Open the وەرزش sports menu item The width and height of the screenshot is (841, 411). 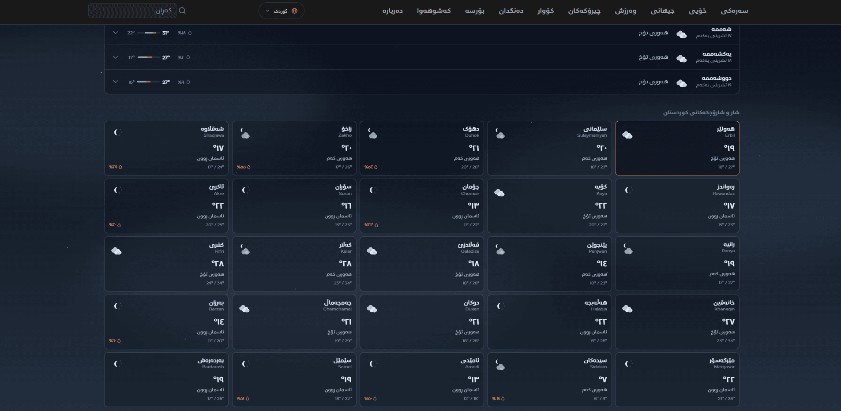626,11
